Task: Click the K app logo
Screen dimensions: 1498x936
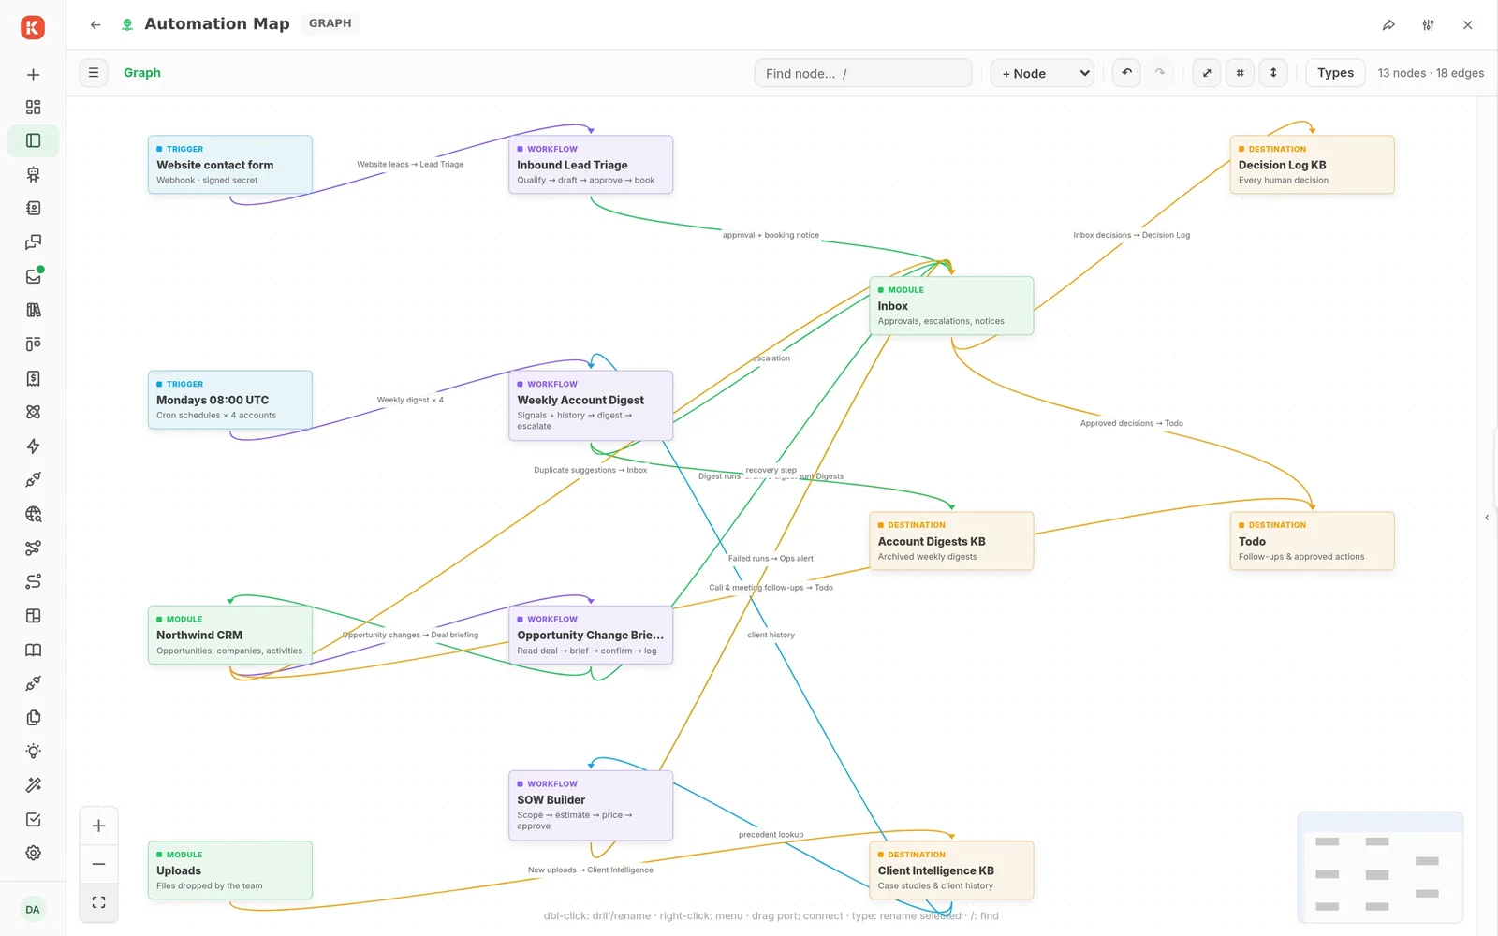Action: point(33,27)
